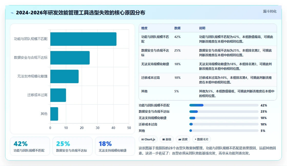Click table cell 其他 in 维度 column
The width and height of the screenshot is (287, 166).
click(x=144, y=91)
